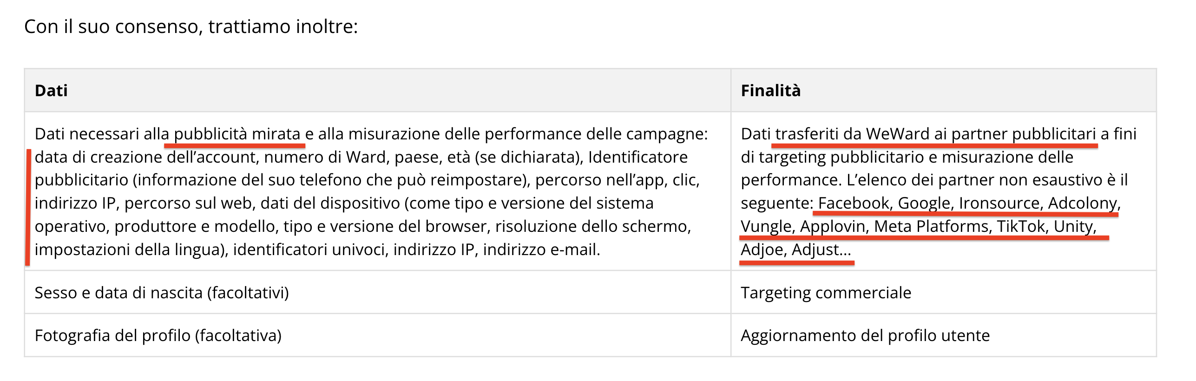The image size is (1196, 381).
Task: Click the 'Targeting commerciale' cell
Action: click(826, 293)
